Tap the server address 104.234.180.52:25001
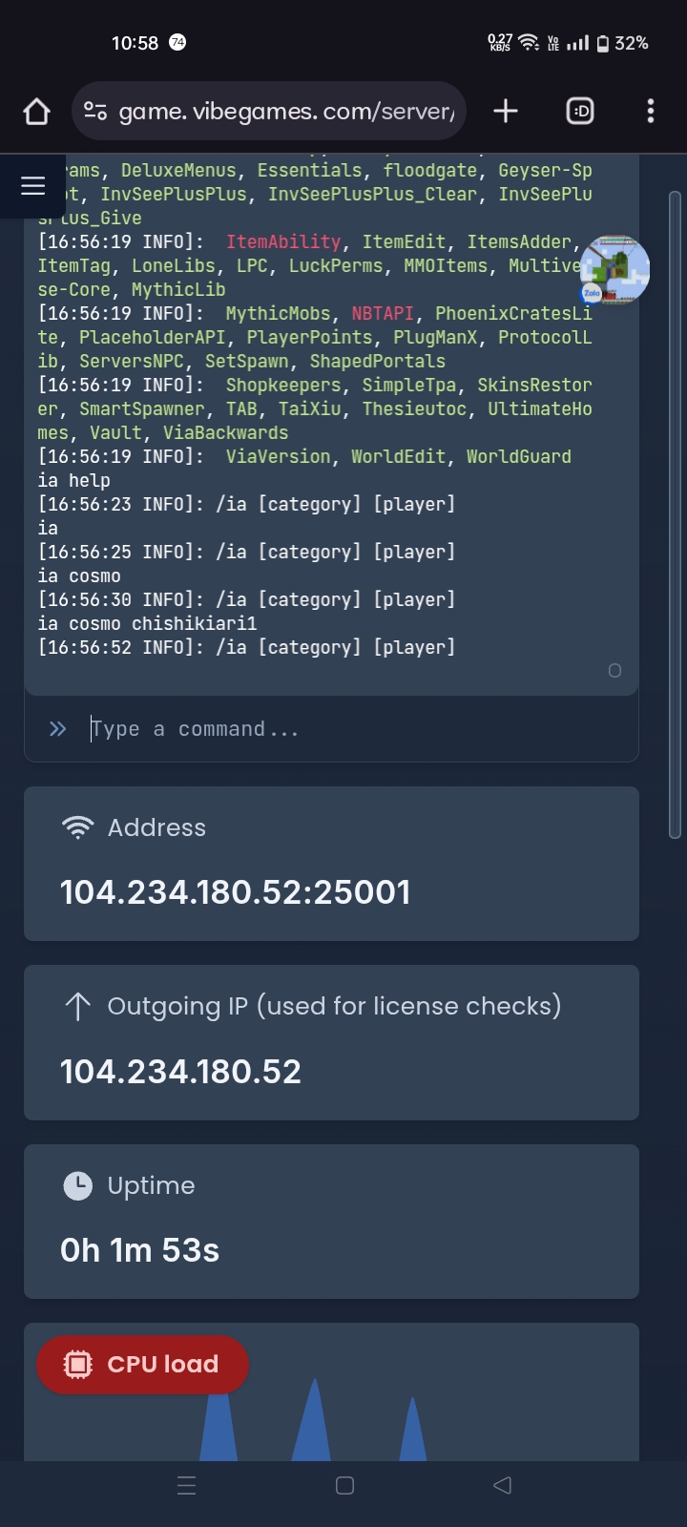 236,892
